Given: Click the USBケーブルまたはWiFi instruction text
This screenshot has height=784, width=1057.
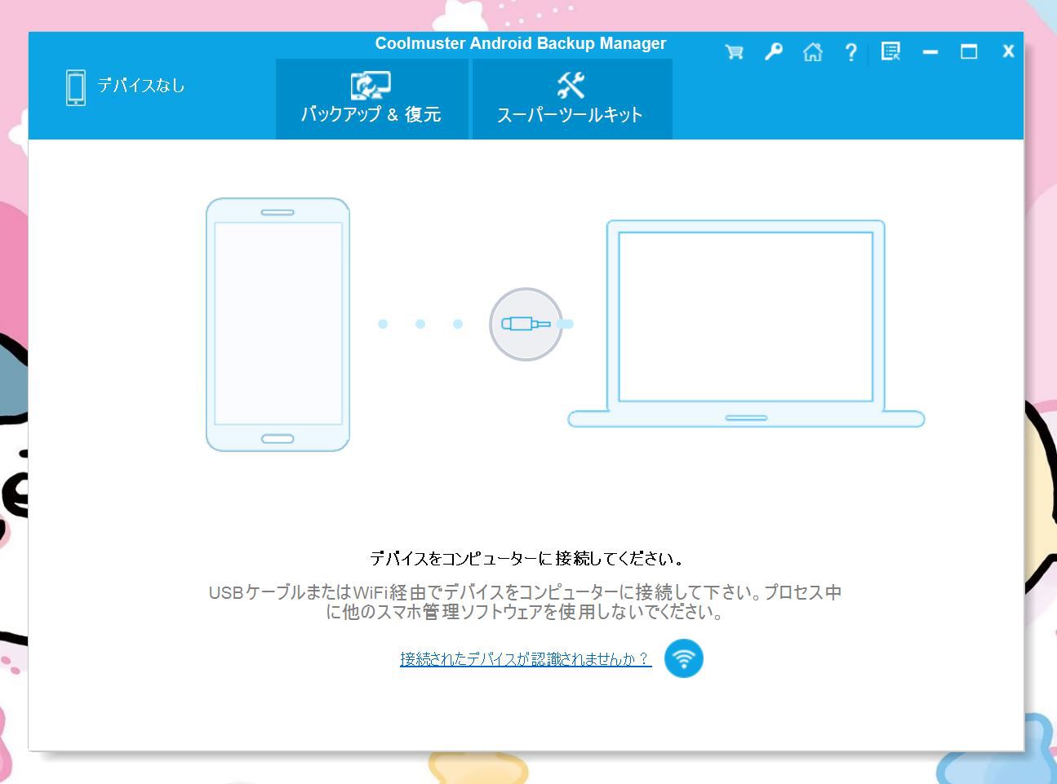Looking at the screenshot, I should click(526, 602).
